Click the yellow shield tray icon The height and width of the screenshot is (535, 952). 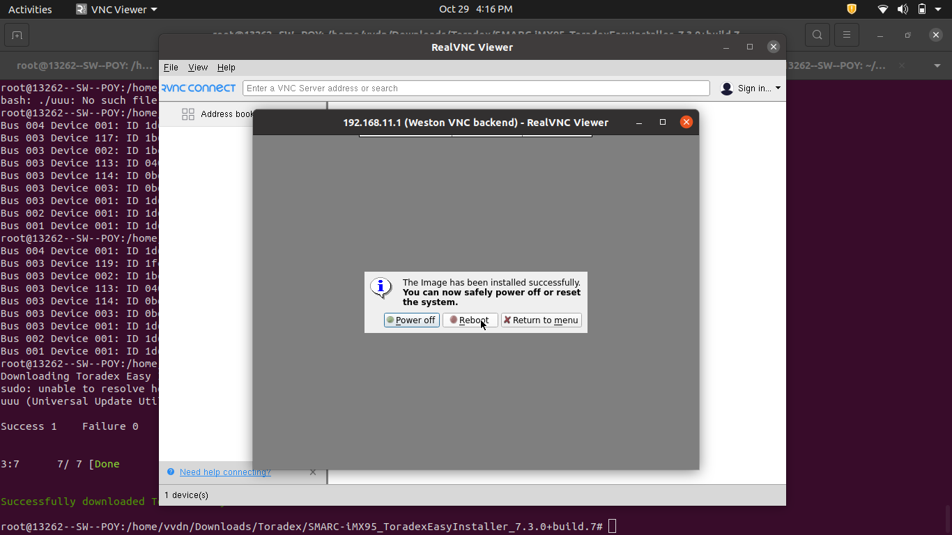(852, 9)
